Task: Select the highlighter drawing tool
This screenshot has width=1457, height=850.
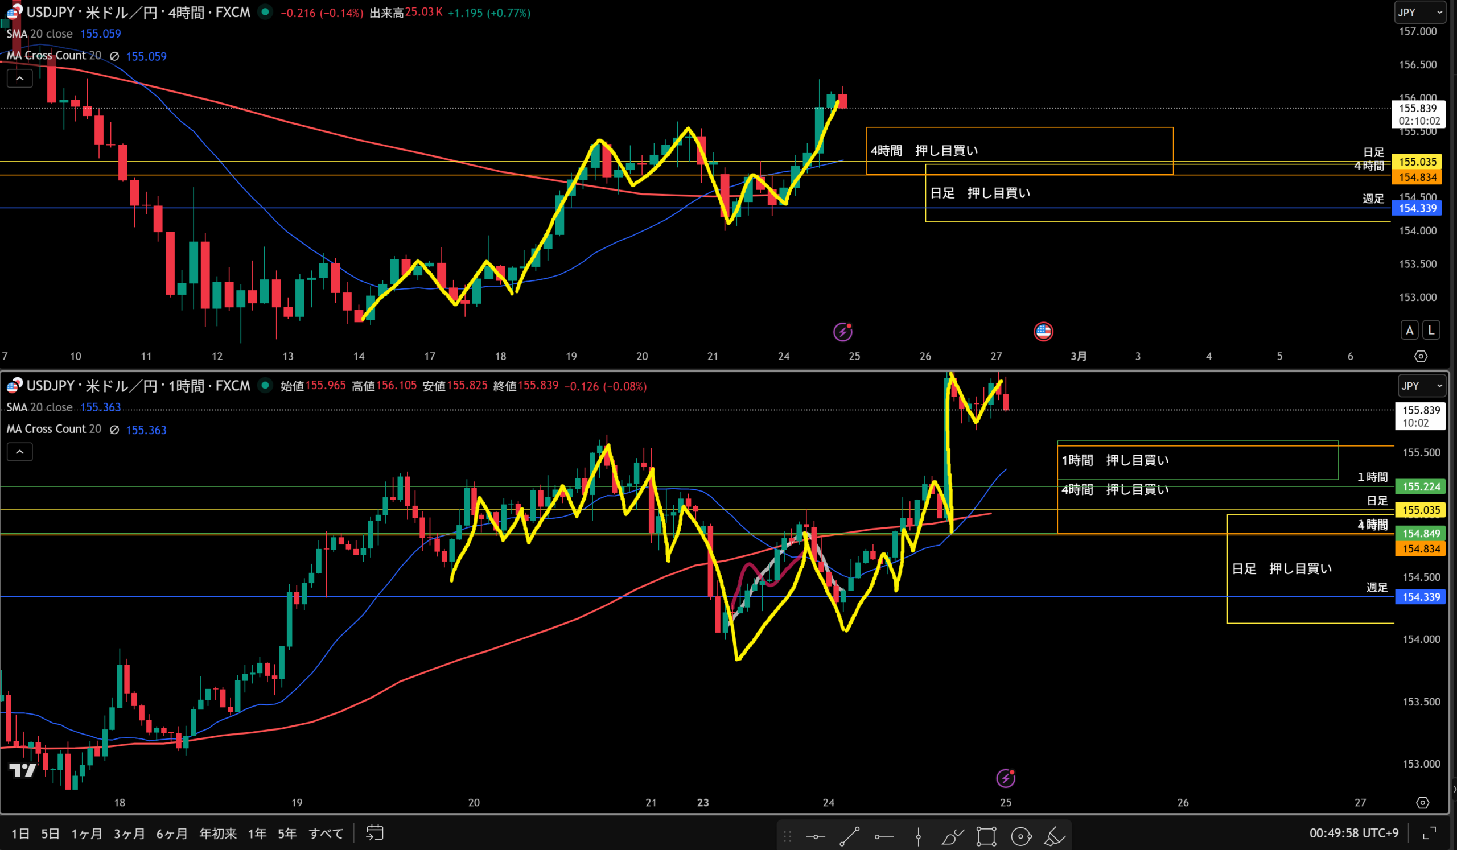Action: click(x=1055, y=836)
